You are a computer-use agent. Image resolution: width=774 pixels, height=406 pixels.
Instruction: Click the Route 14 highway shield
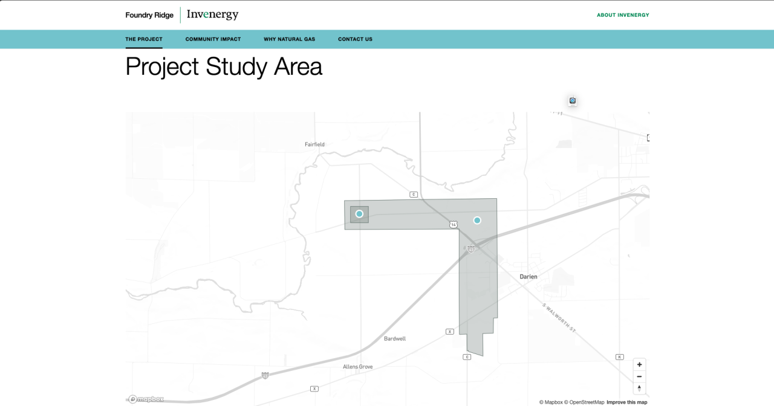(x=454, y=224)
